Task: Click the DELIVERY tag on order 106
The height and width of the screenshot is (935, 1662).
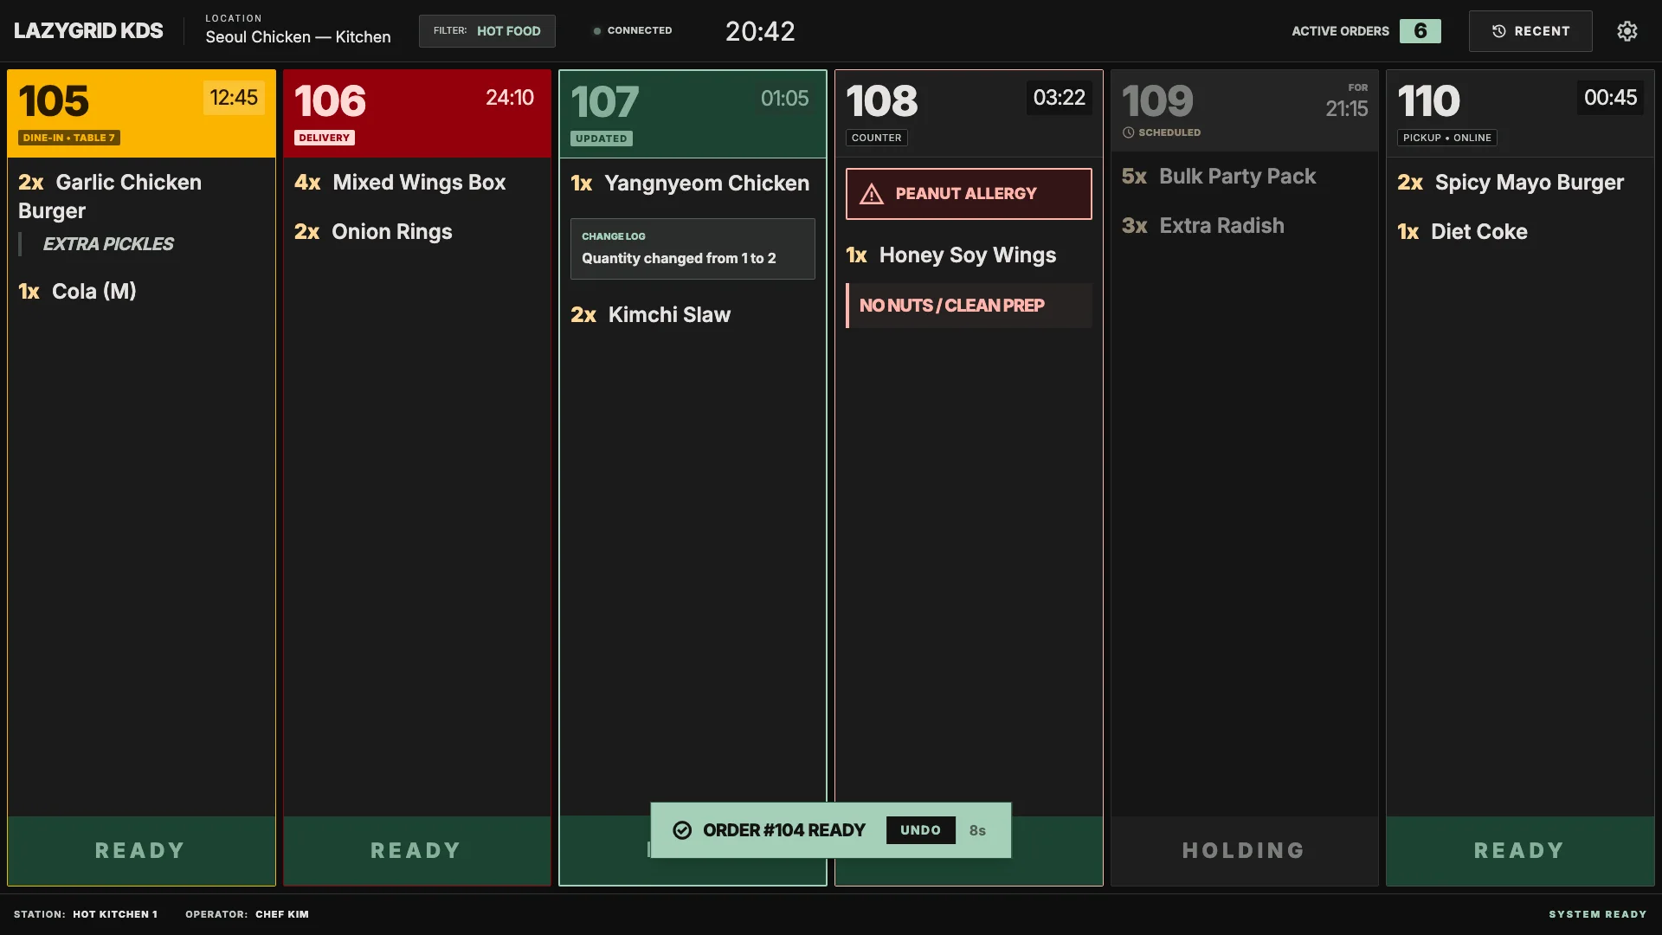Action: [325, 138]
